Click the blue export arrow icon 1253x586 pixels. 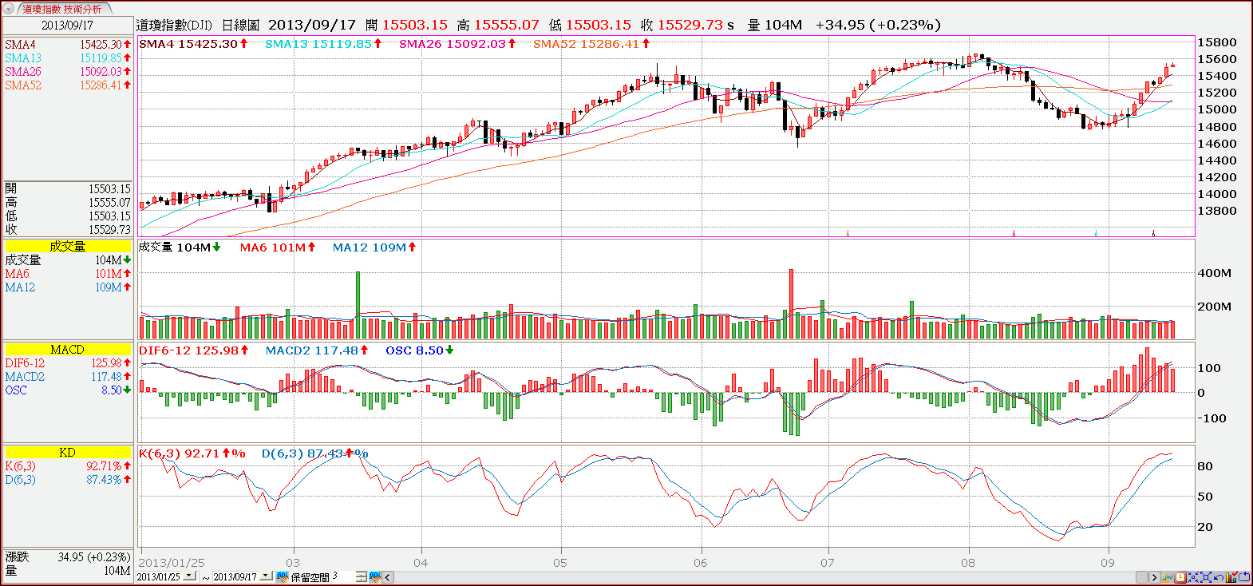[1244, 577]
